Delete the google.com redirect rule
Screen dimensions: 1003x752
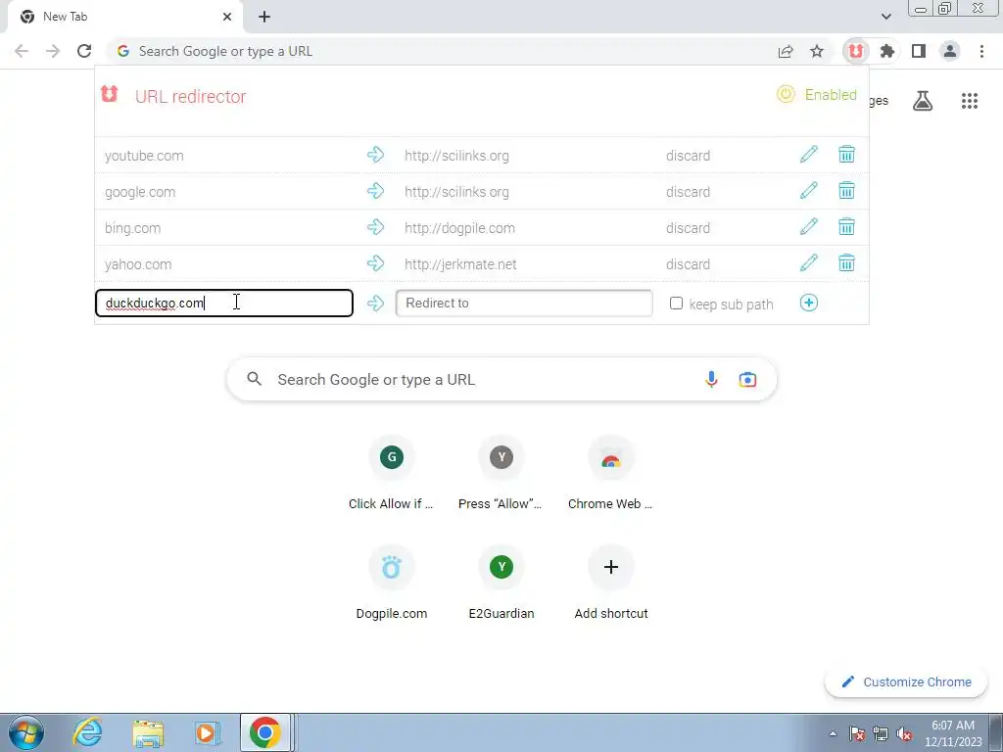tap(846, 191)
